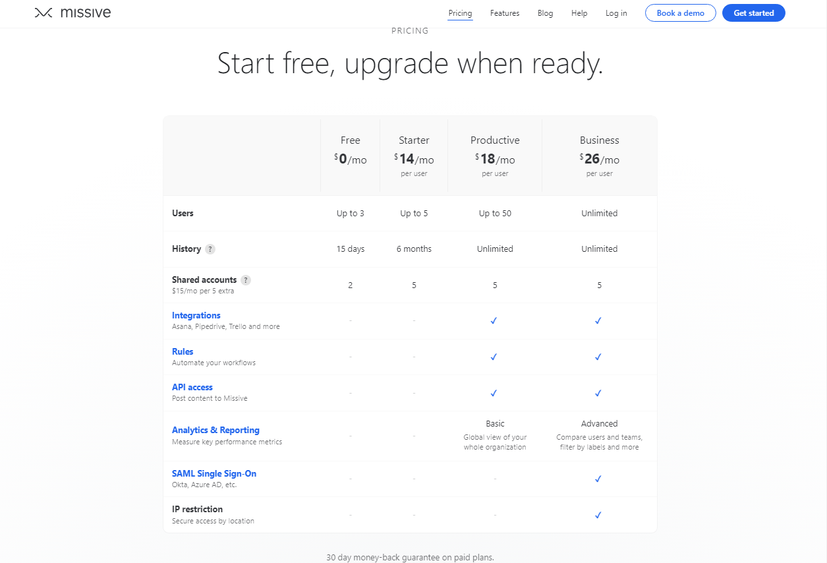Open the Blog from the navigation
827x563 pixels.
[545, 13]
